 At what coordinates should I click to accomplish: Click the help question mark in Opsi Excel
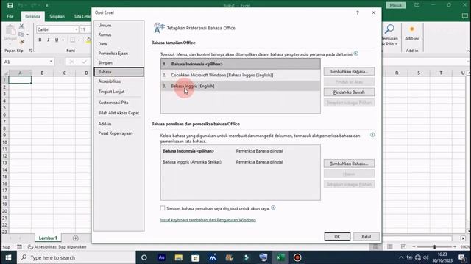pyautogui.click(x=358, y=12)
